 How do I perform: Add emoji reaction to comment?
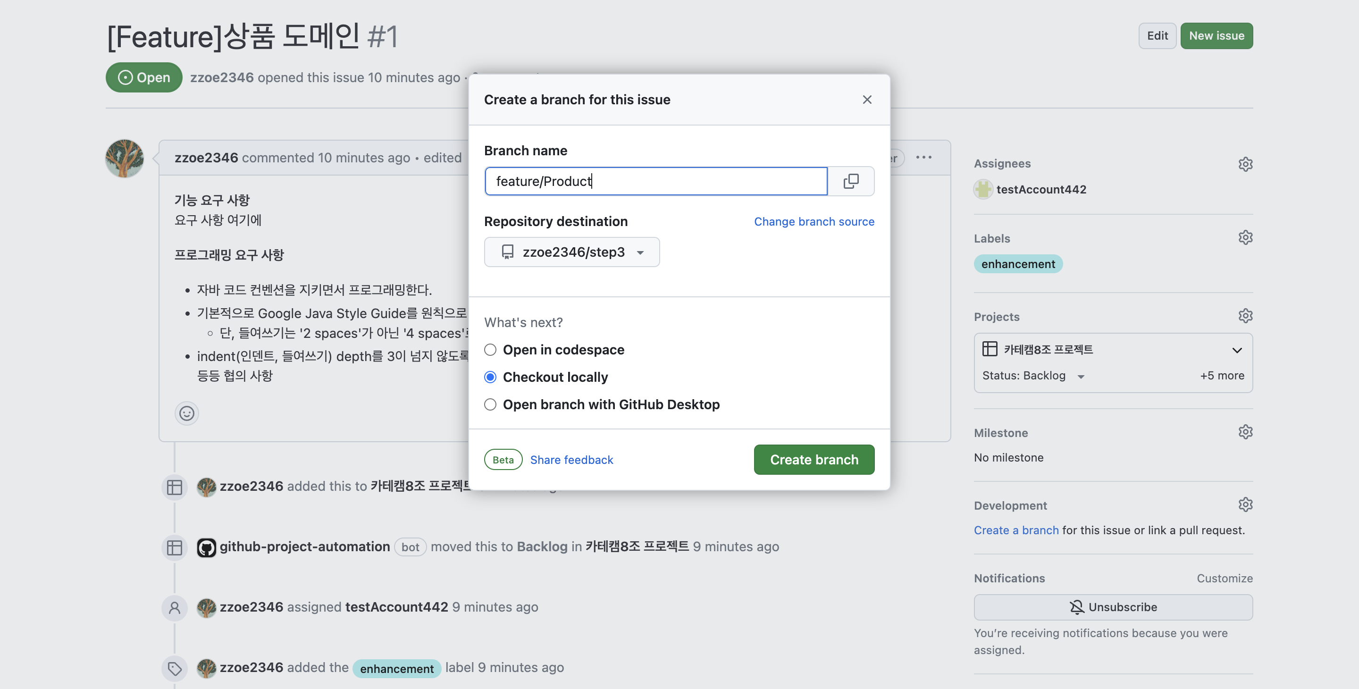click(x=187, y=413)
